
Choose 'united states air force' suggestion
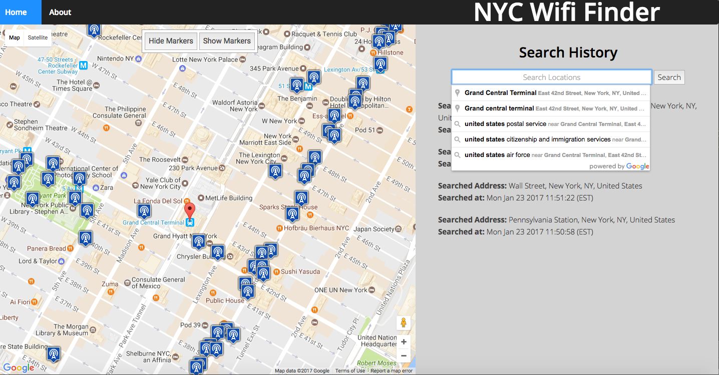[551, 155]
